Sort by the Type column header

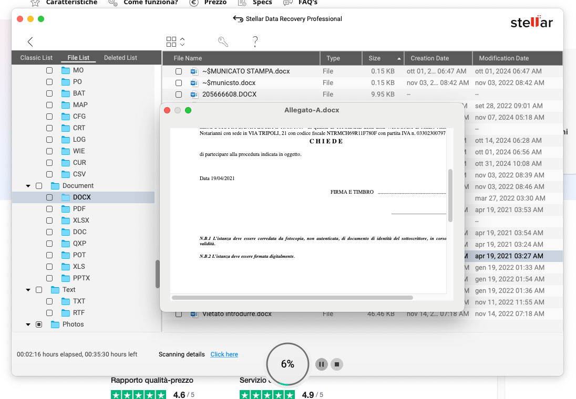(x=341, y=58)
